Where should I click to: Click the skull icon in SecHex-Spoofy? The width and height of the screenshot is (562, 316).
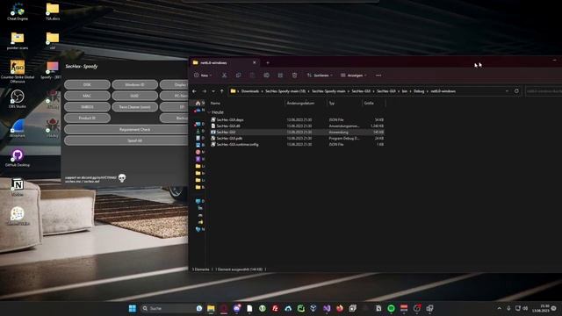pyautogui.click(x=122, y=177)
